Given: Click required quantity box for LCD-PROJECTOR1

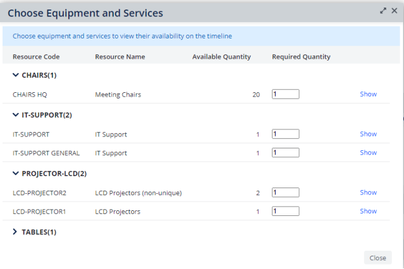Looking at the screenshot, I should coord(285,212).
